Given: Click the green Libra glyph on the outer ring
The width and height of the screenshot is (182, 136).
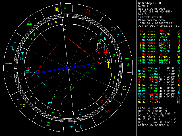Looking at the screenshot, I should [x=29, y=23].
